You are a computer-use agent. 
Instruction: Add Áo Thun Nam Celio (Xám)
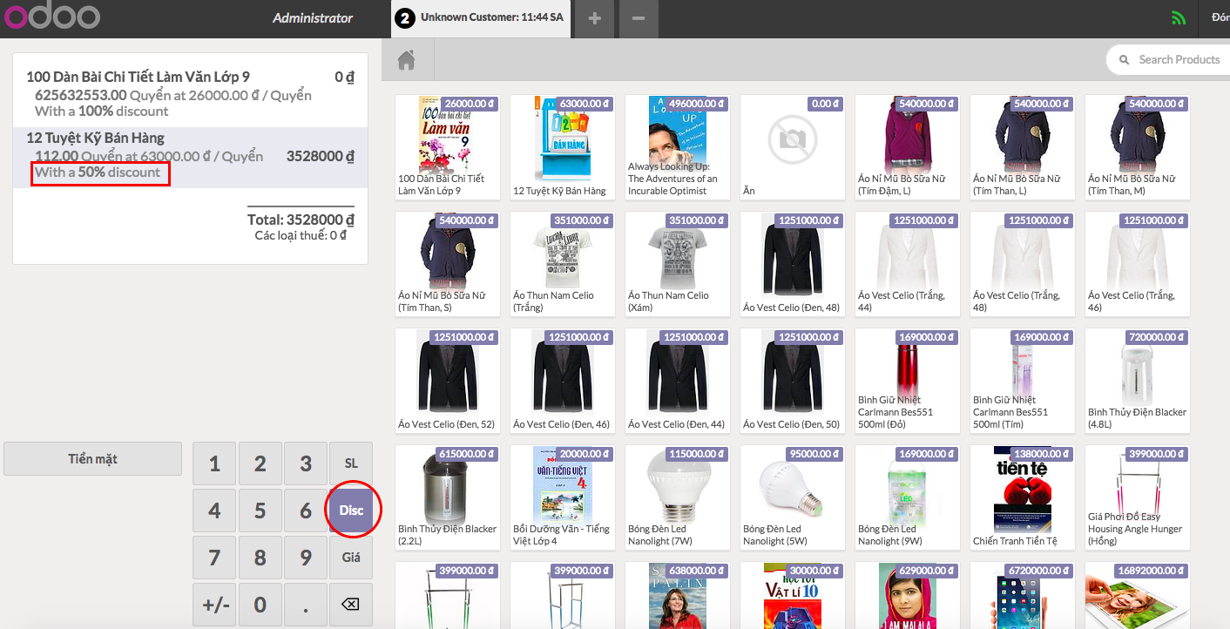[678, 264]
